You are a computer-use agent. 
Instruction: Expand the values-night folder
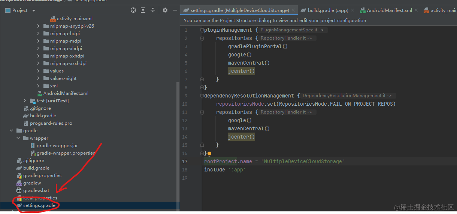point(38,78)
